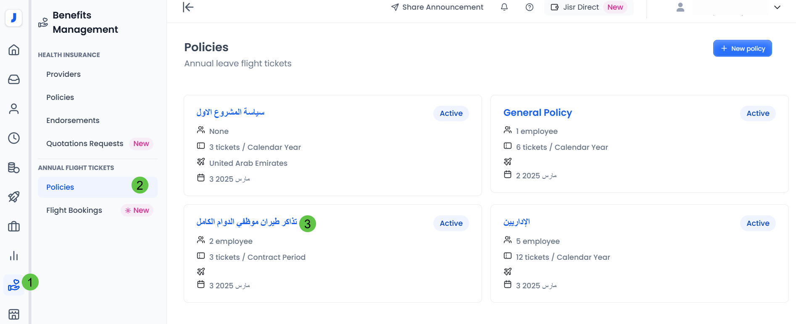The width and height of the screenshot is (796, 324).
Task: Open payroll using the coins icon
Action: pyautogui.click(x=14, y=167)
